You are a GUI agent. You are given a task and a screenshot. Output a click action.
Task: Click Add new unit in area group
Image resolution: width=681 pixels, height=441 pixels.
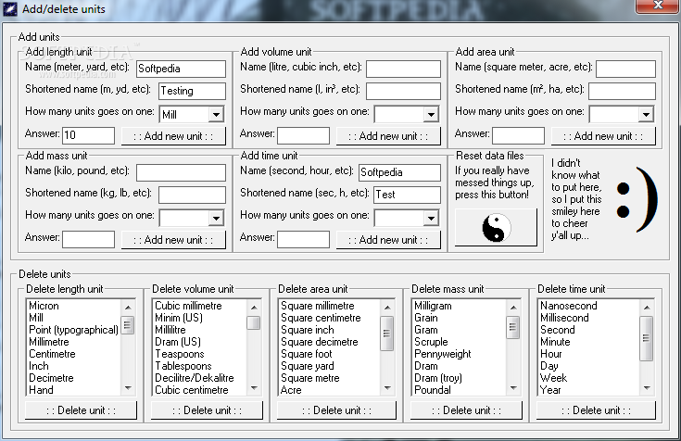(x=603, y=136)
